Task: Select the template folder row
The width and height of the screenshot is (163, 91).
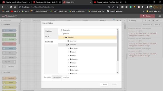Action: [x=87, y=70]
